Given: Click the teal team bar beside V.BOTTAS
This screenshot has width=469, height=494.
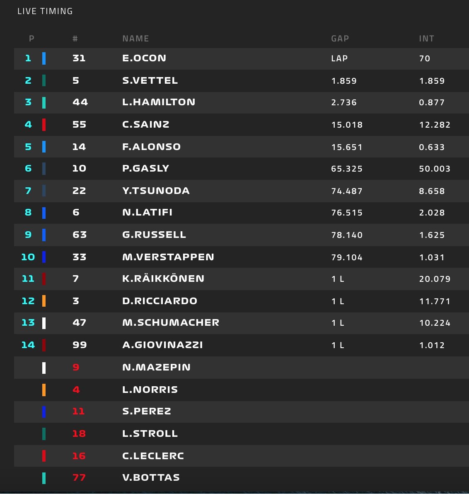Looking at the screenshot, I should (x=44, y=478).
